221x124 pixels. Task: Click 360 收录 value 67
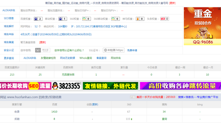(x=129, y=112)
